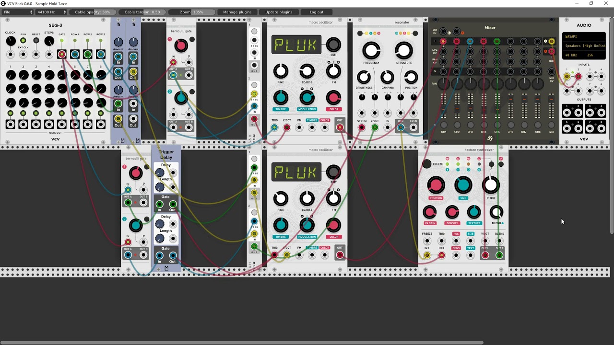The image size is (614, 345).
Task: Click the BRIGHTNESS knob on the resonator
Action: (x=364, y=77)
